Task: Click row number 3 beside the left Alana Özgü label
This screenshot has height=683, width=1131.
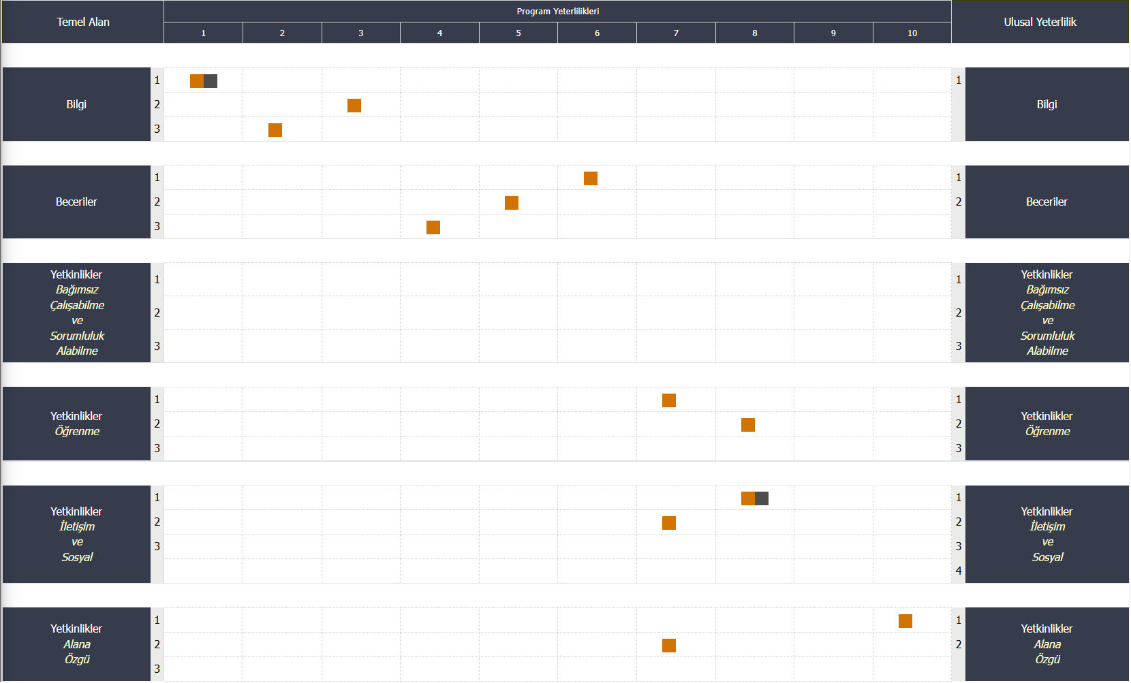Action: coord(157,669)
